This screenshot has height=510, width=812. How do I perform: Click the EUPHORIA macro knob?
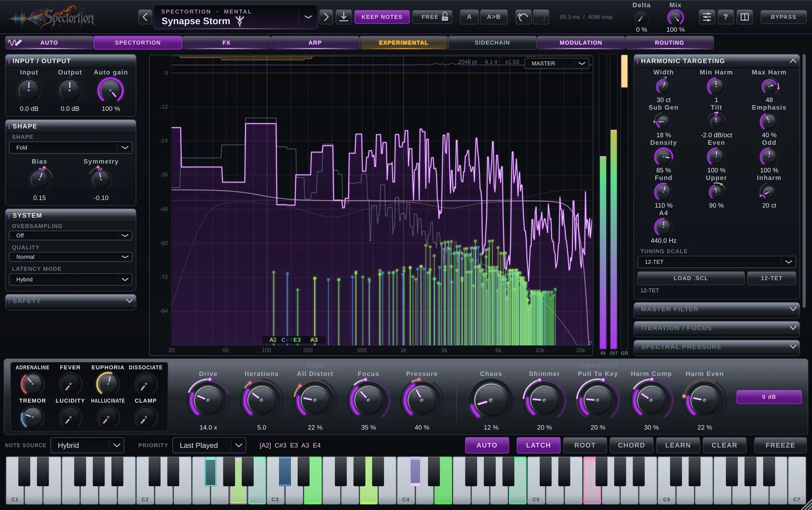pos(108,384)
